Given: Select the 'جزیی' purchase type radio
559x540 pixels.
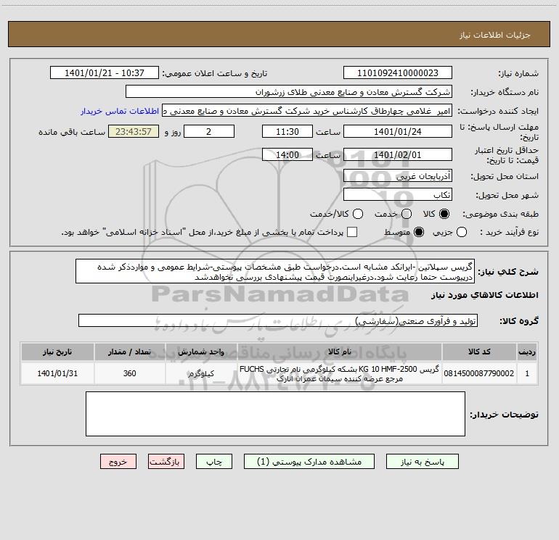Looking at the screenshot, I should (462, 232).
